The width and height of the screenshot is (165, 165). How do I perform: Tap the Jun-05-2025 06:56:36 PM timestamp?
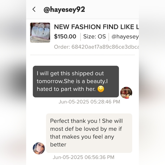tap(83, 157)
